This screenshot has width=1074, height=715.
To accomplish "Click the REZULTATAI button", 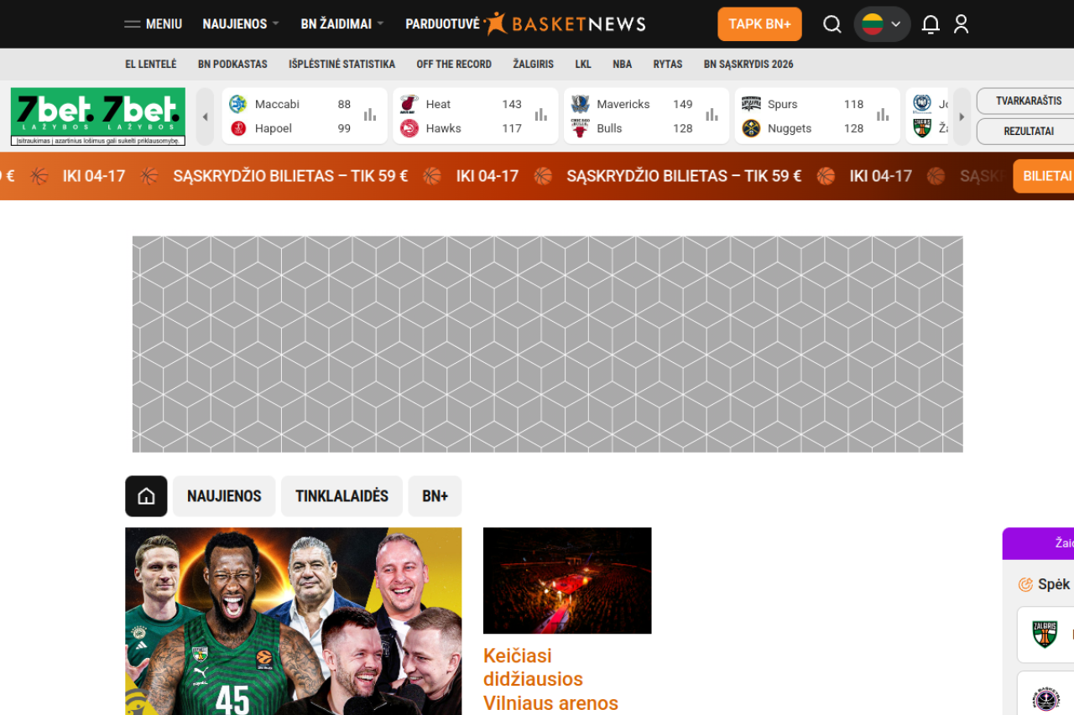I will click(1027, 132).
